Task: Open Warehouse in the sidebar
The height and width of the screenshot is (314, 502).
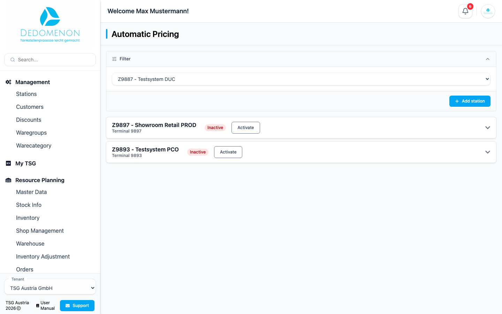Action: (x=30, y=244)
